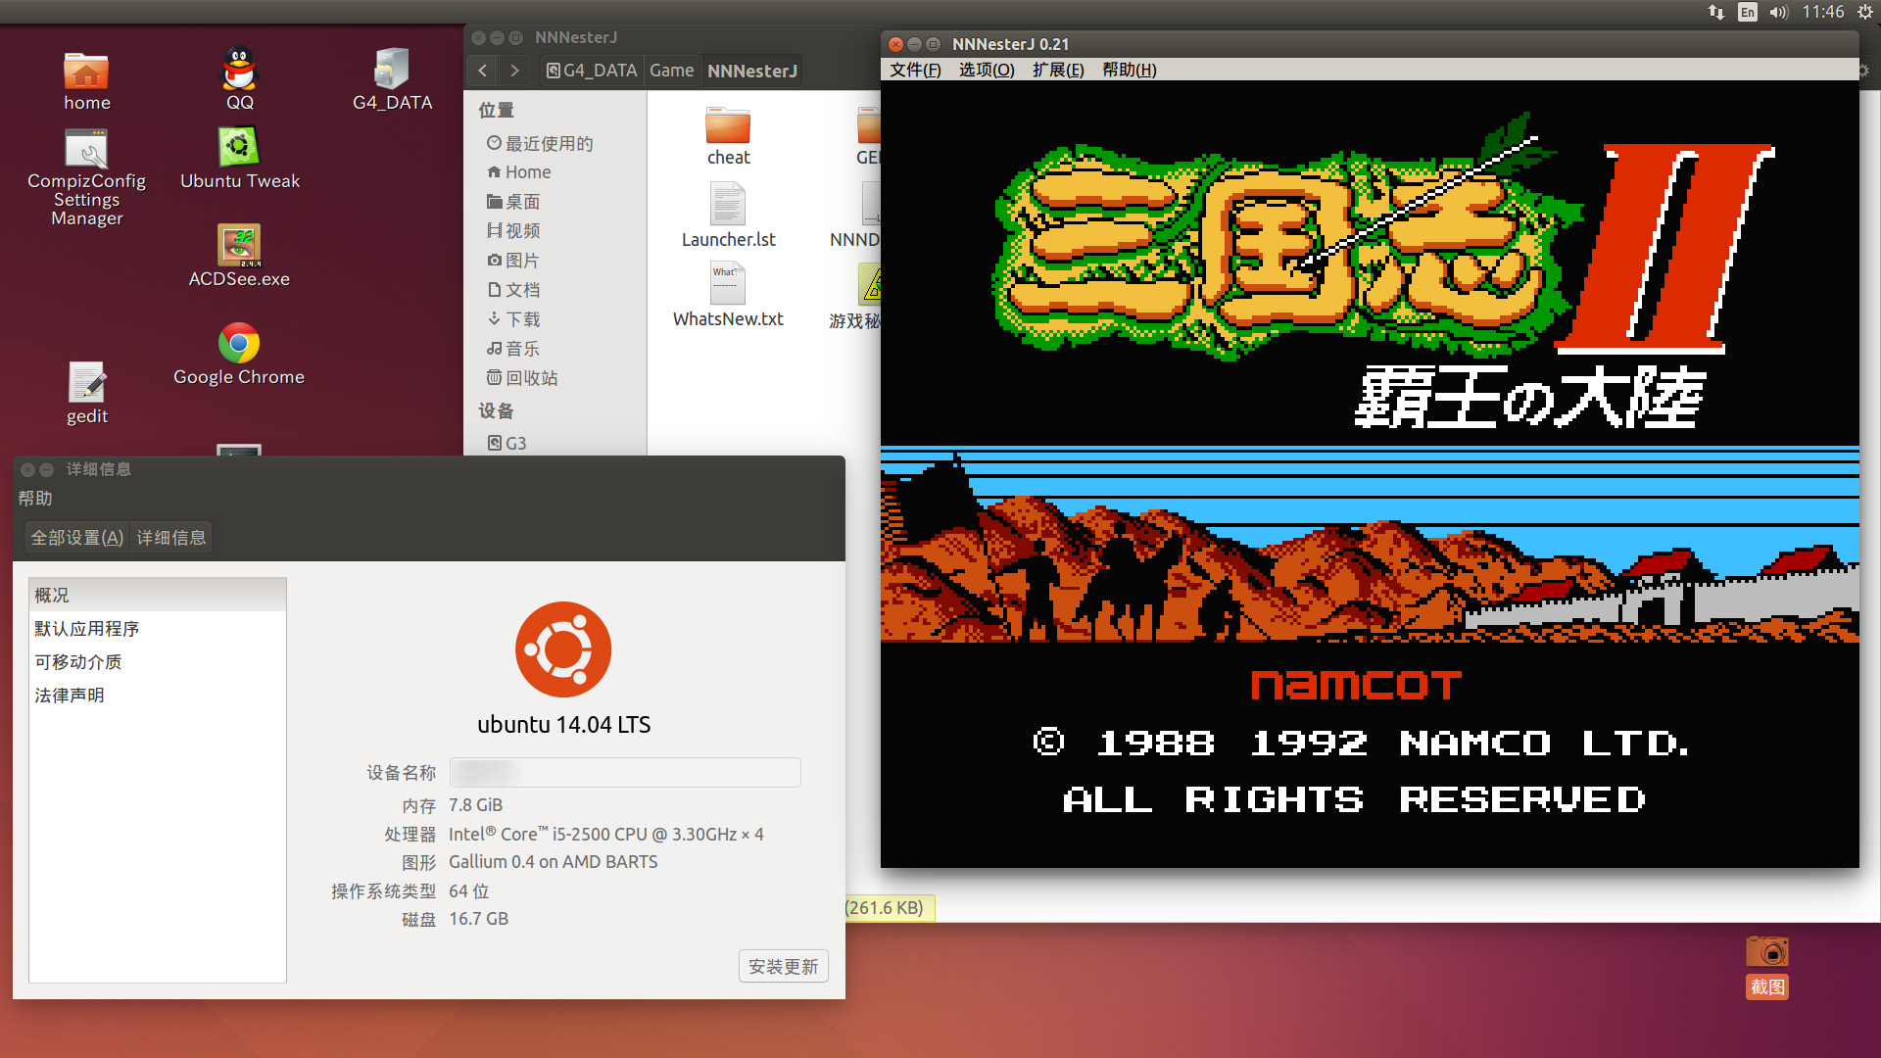Open 选项(O) menu in NNNesterJ
The width and height of the screenshot is (1881, 1058).
[x=987, y=70]
